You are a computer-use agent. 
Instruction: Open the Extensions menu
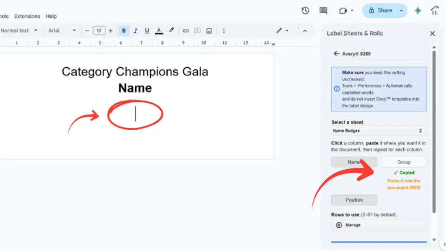27,16
